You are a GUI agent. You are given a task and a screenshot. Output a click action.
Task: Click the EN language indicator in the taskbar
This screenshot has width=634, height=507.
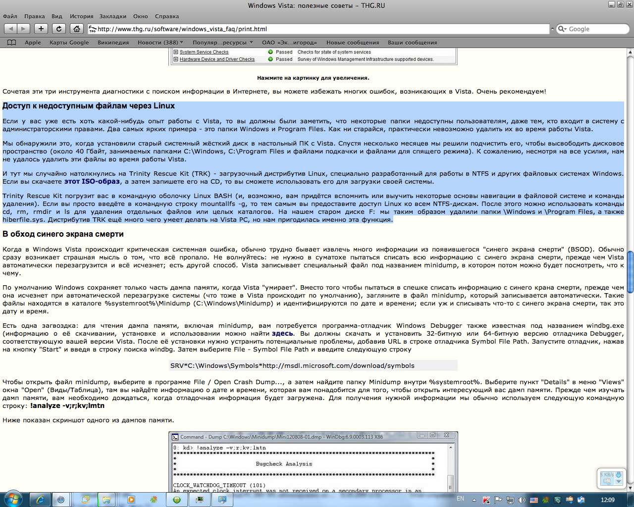coord(461,499)
